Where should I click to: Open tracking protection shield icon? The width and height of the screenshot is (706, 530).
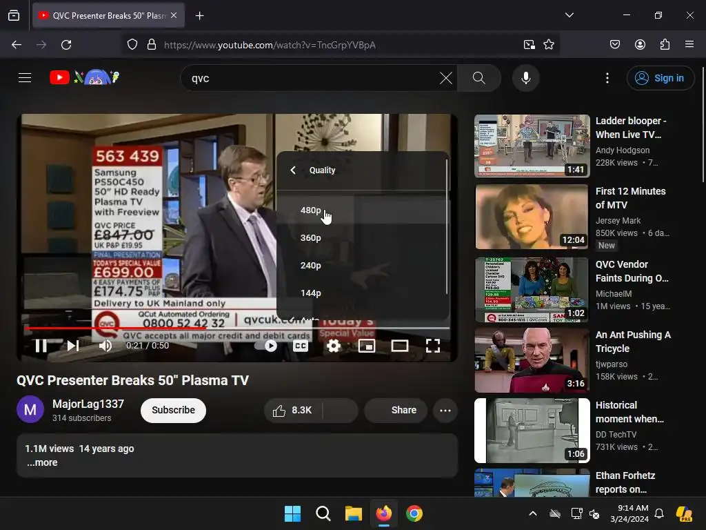pos(132,45)
